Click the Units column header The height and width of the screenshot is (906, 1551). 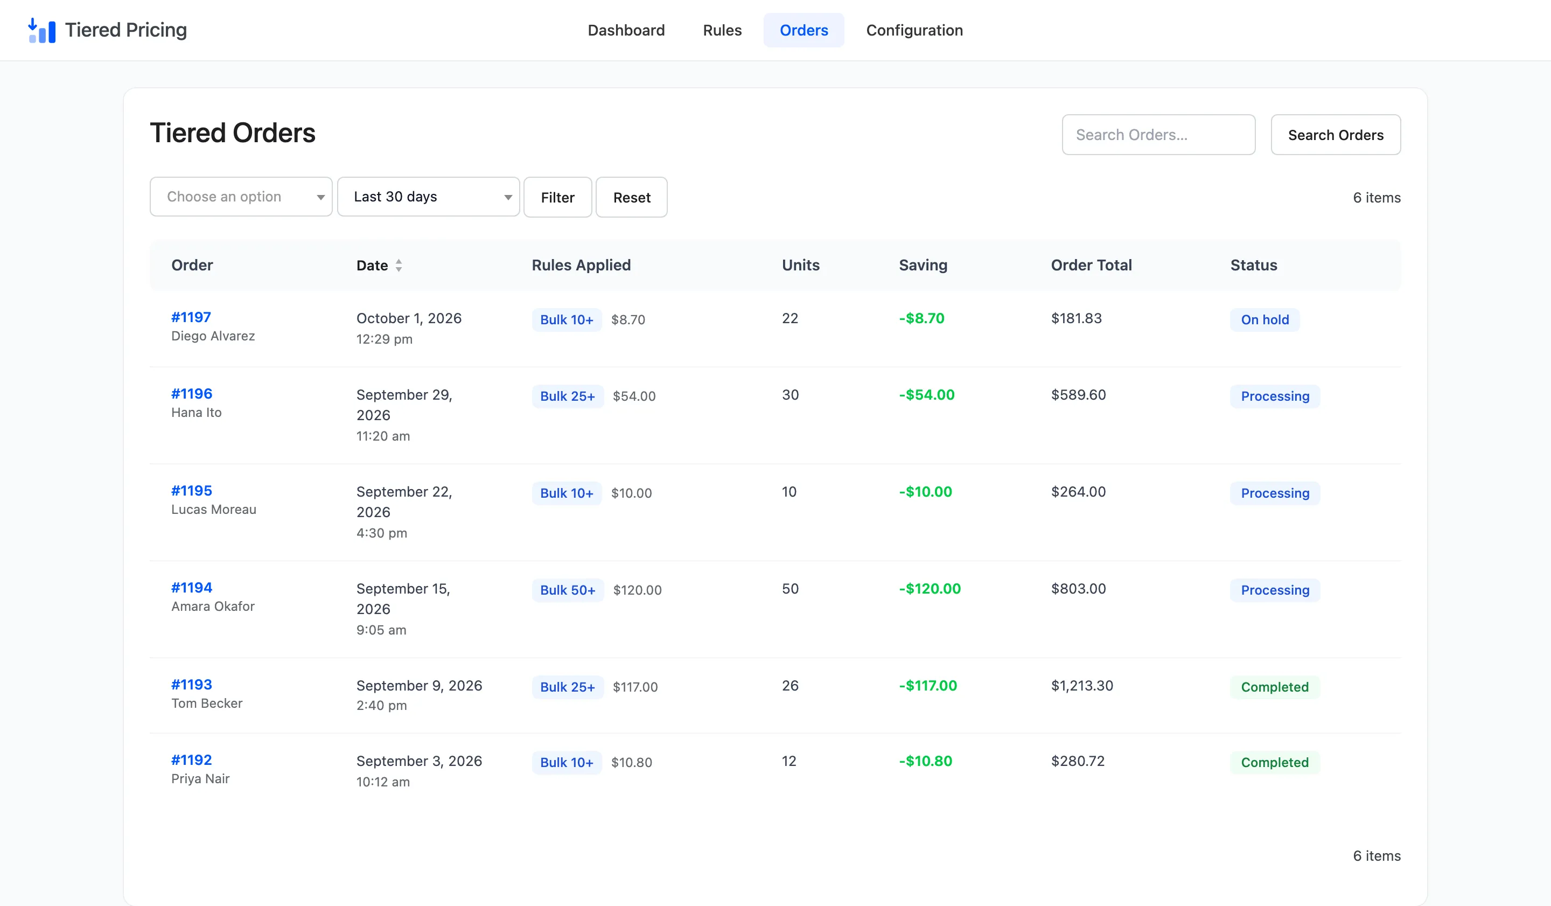pos(801,265)
